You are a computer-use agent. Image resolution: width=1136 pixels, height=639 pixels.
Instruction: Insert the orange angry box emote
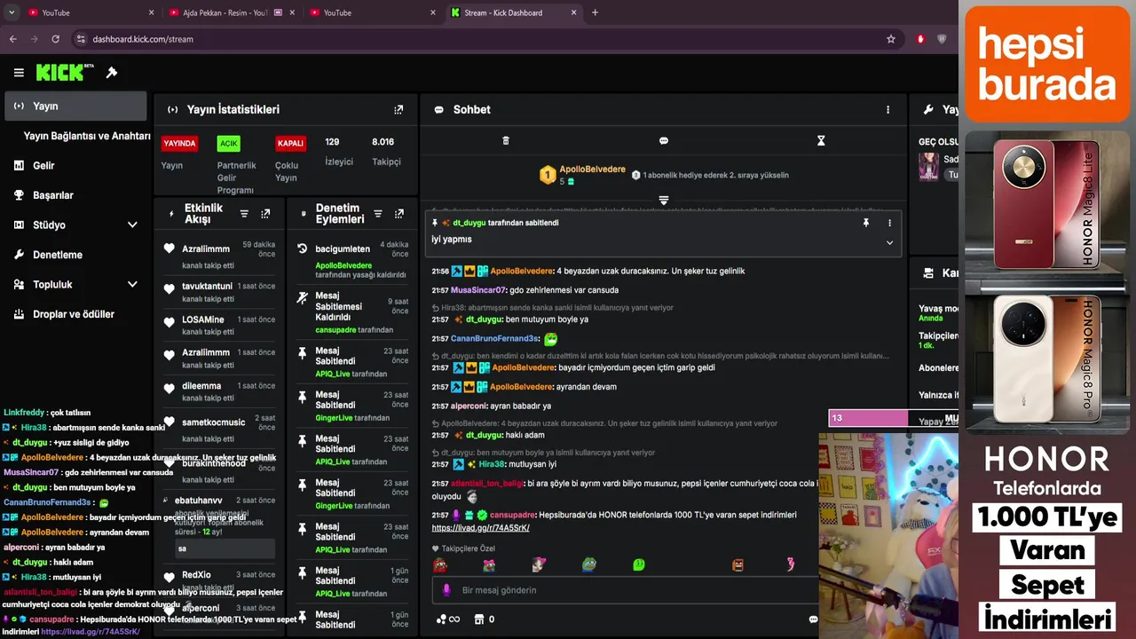click(738, 564)
